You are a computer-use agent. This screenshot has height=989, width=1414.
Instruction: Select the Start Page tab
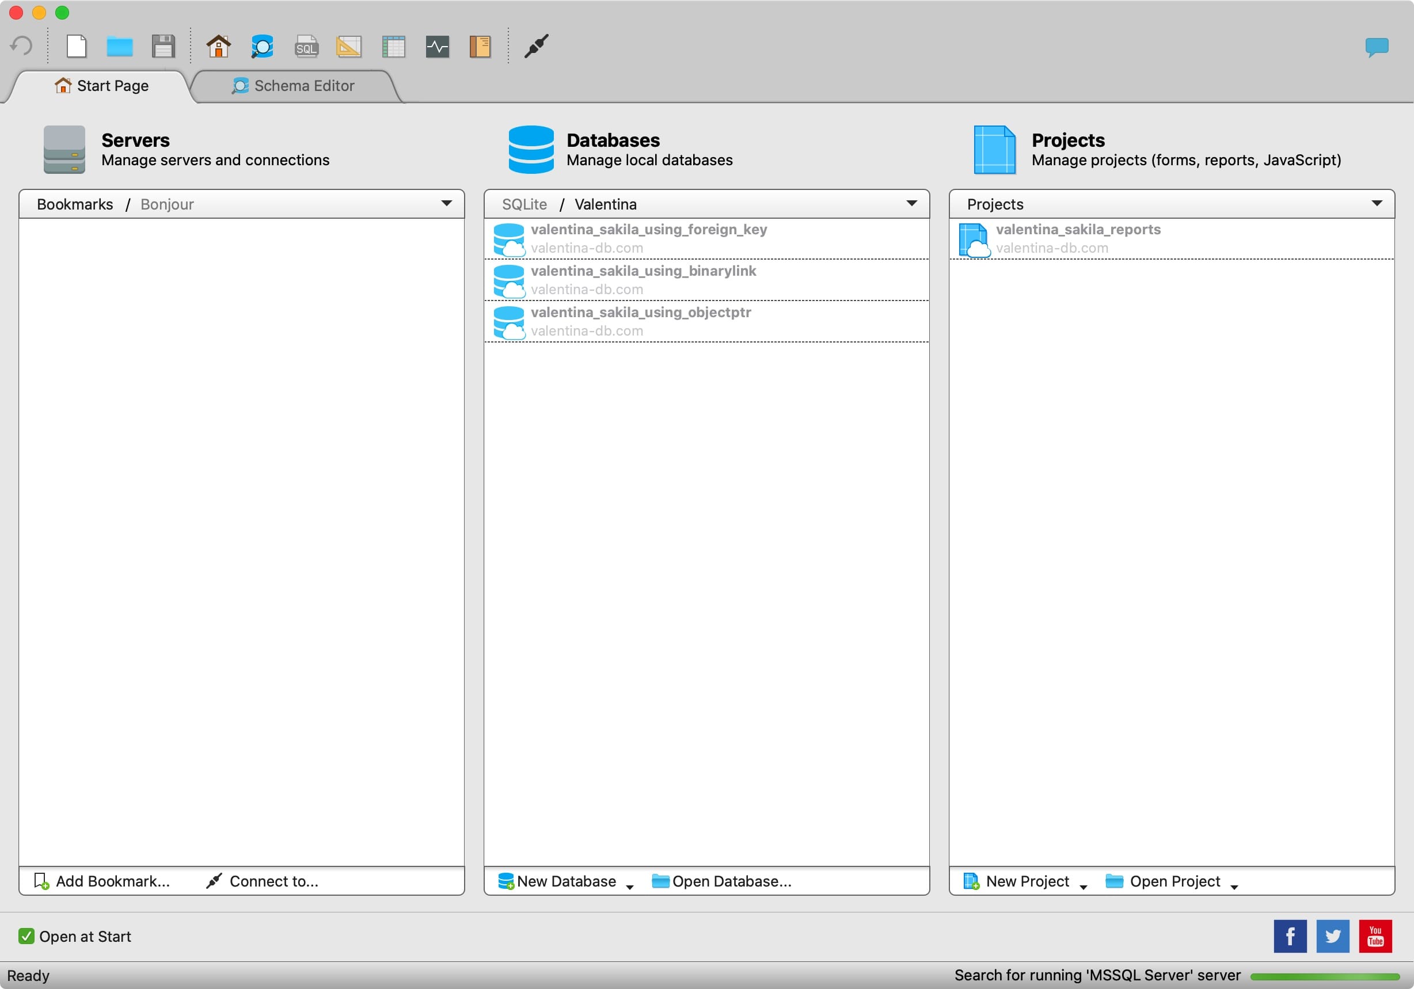click(x=102, y=86)
